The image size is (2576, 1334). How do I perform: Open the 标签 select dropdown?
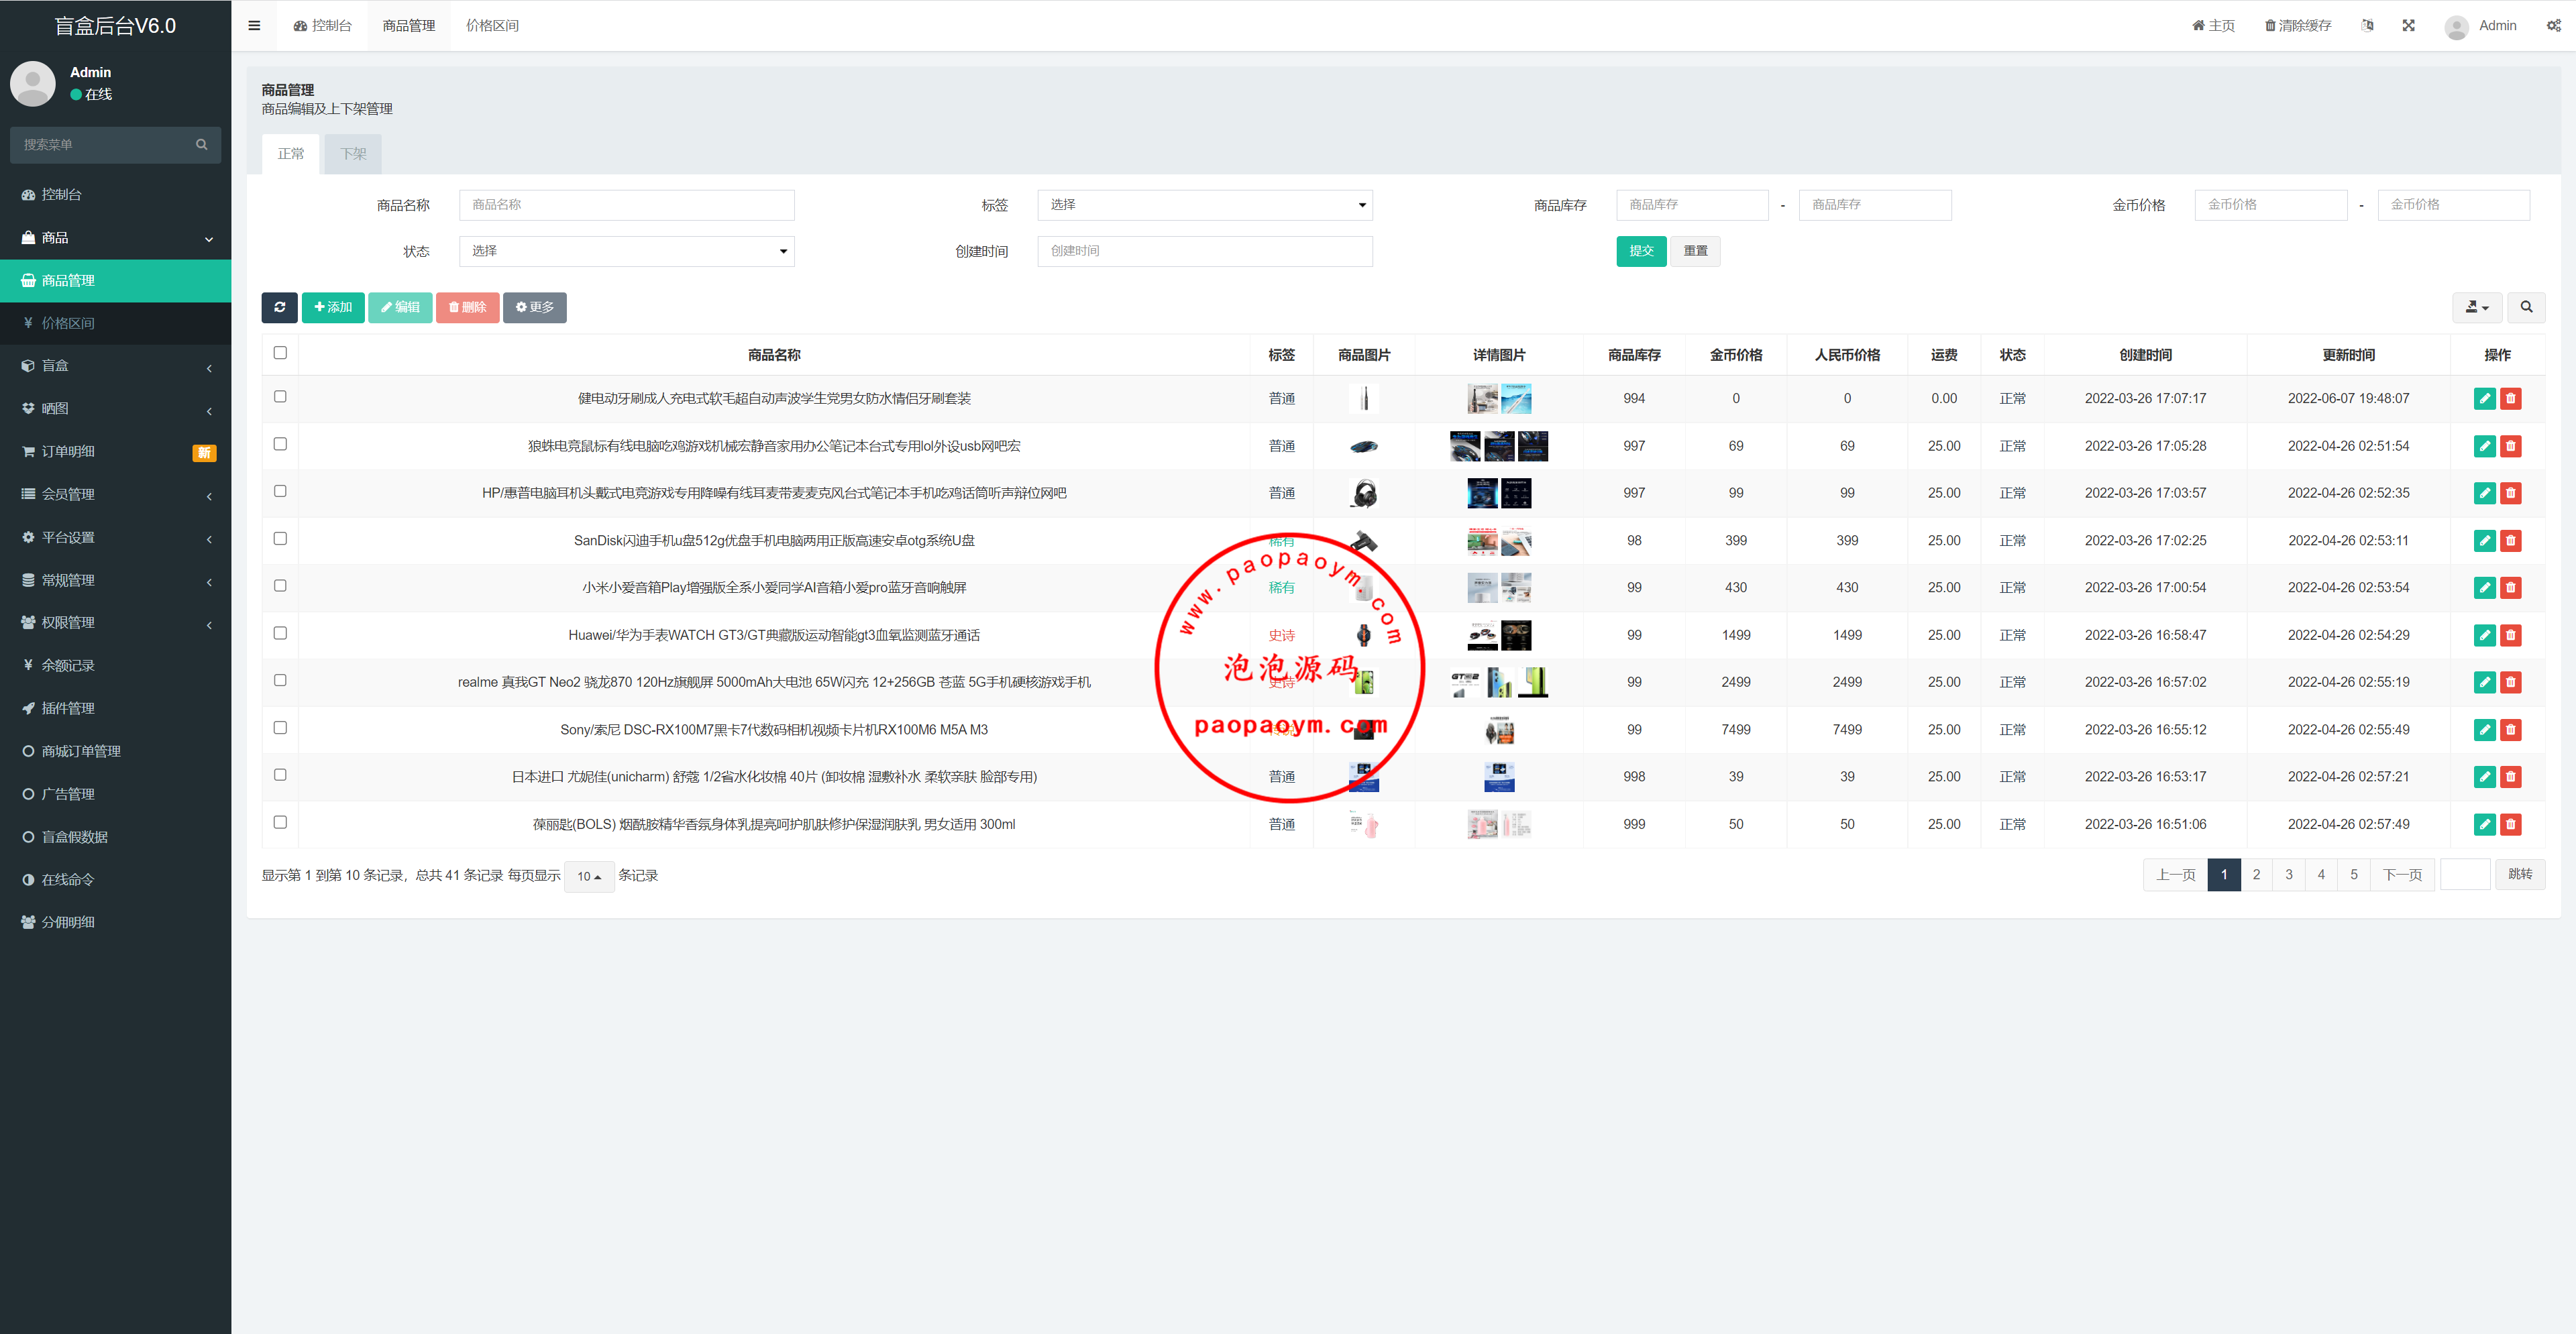pos(1204,205)
